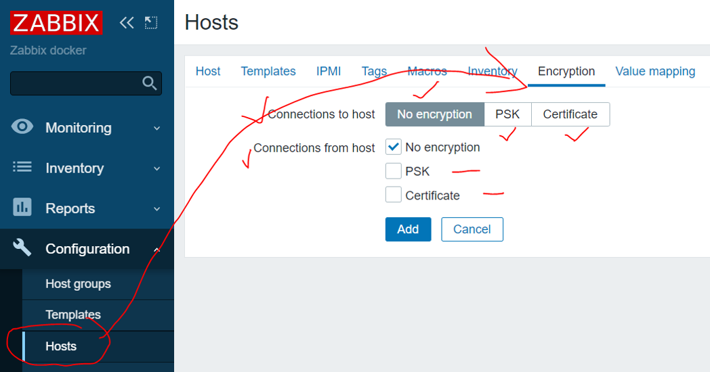This screenshot has width=710, height=372.
Task: Click the Cancel button
Action: pyautogui.click(x=472, y=229)
